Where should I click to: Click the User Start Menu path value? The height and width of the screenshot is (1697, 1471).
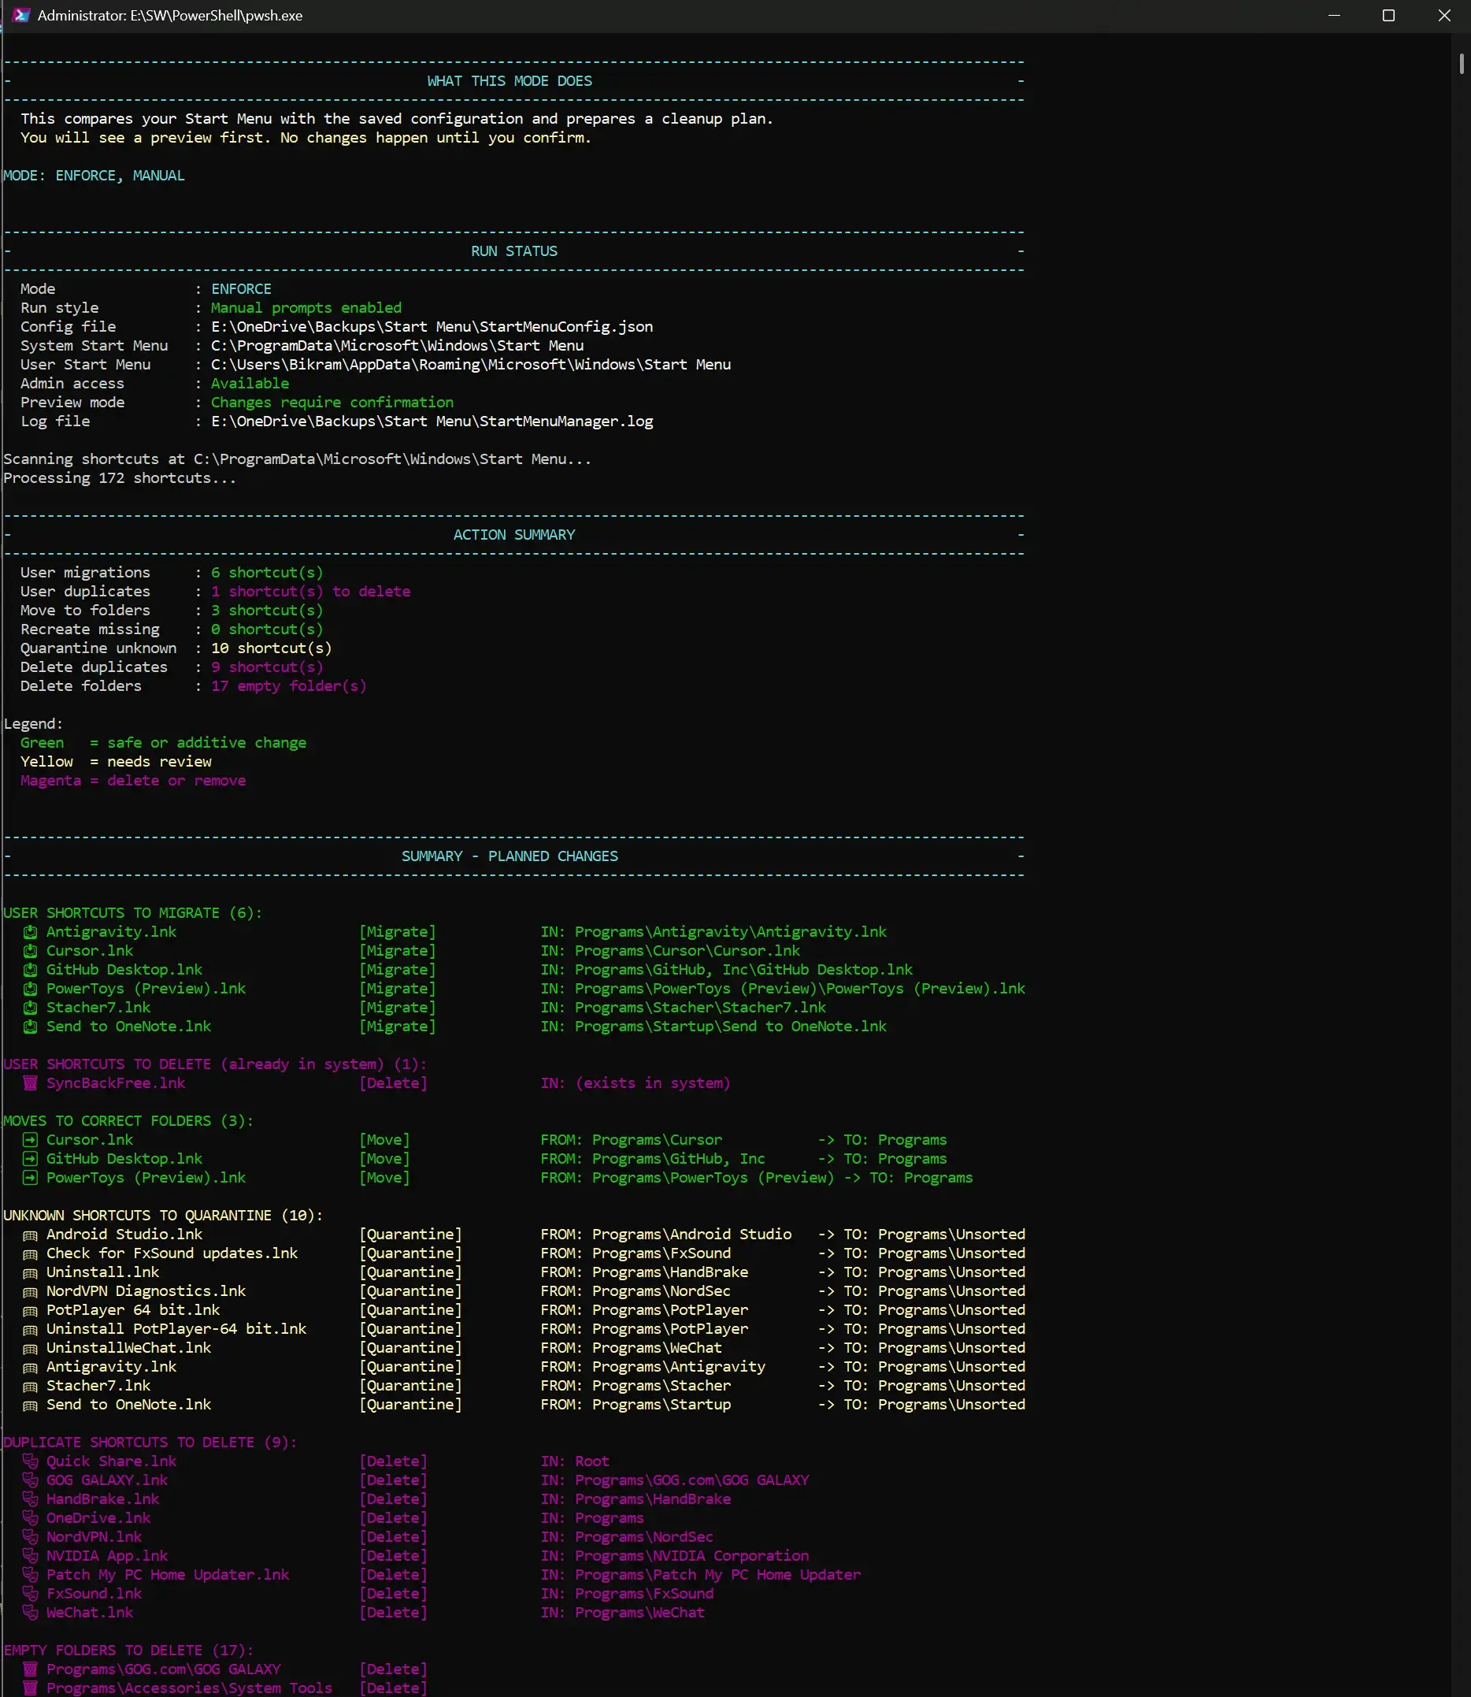click(x=470, y=364)
